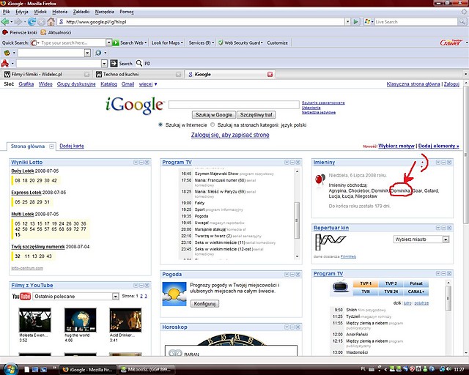The width and height of the screenshot is (469, 375).
Task: Select the CANAL+ channel button
Action: (416, 292)
